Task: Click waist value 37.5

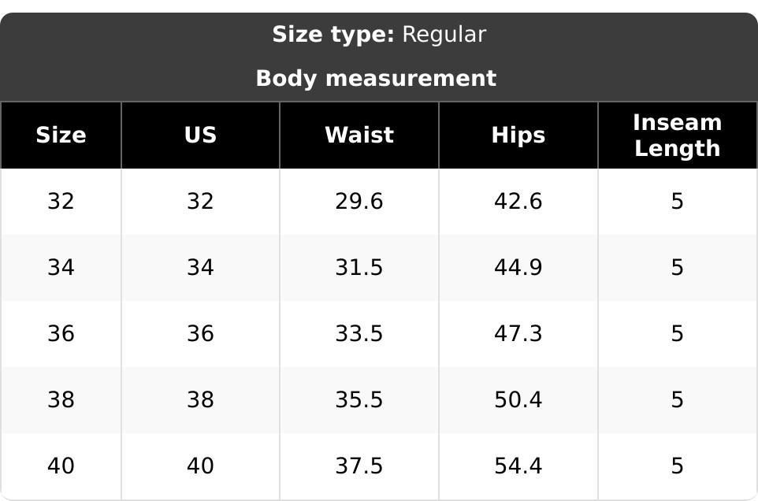Action: point(359,466)
